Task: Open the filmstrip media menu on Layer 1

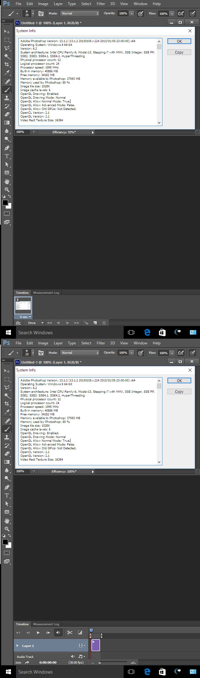Action: pos(82,646)
